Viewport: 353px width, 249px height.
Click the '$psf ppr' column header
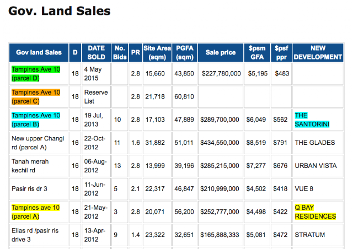[x=281, y=52]
